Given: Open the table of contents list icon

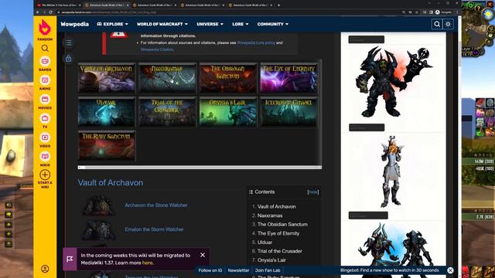Looking at the screenshot, I should click(69, 43).
